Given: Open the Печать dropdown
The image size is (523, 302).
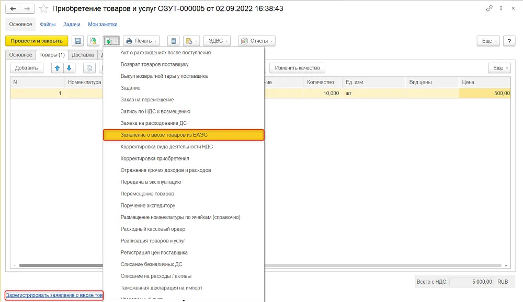Looking at the screenshot, I should click(x=141, y=41).
